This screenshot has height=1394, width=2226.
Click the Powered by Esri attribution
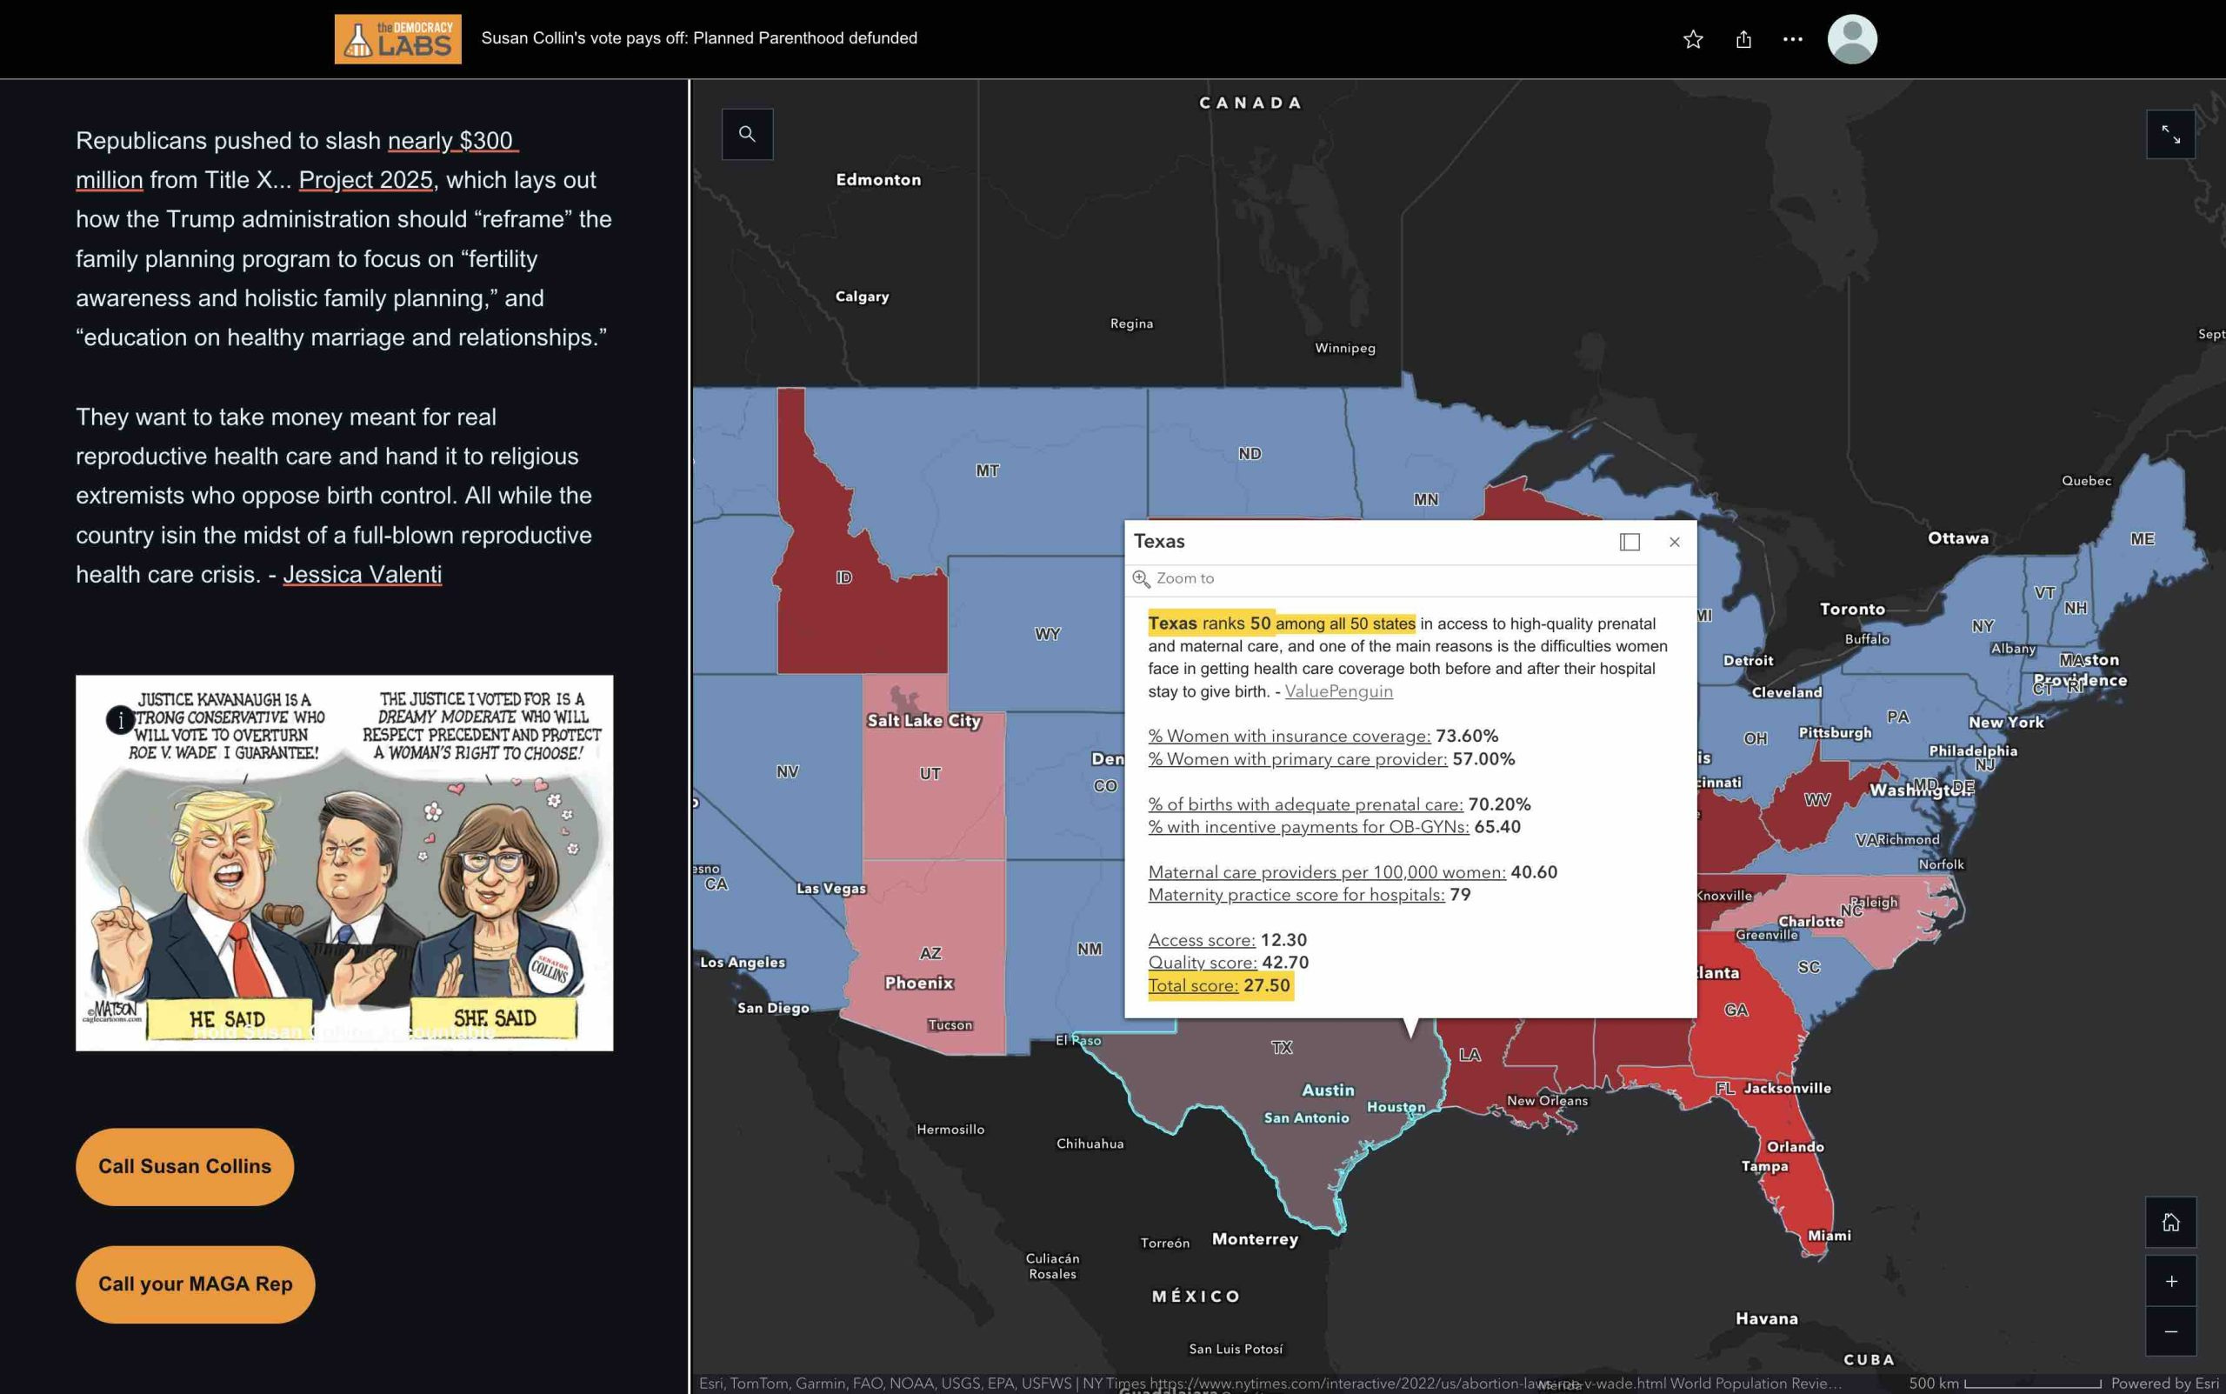pyautogui.click(x=2165, y=1383)
